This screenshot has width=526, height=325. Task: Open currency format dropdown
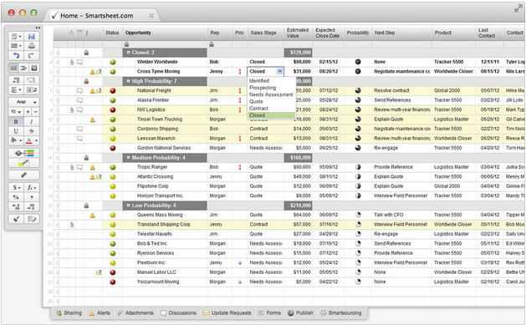pos(16,188)
